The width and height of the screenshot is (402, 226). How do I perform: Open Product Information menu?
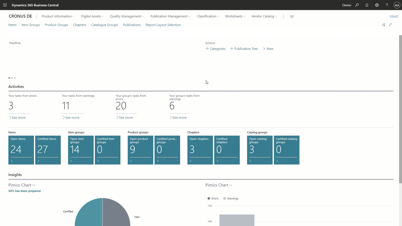click(58, 16)
